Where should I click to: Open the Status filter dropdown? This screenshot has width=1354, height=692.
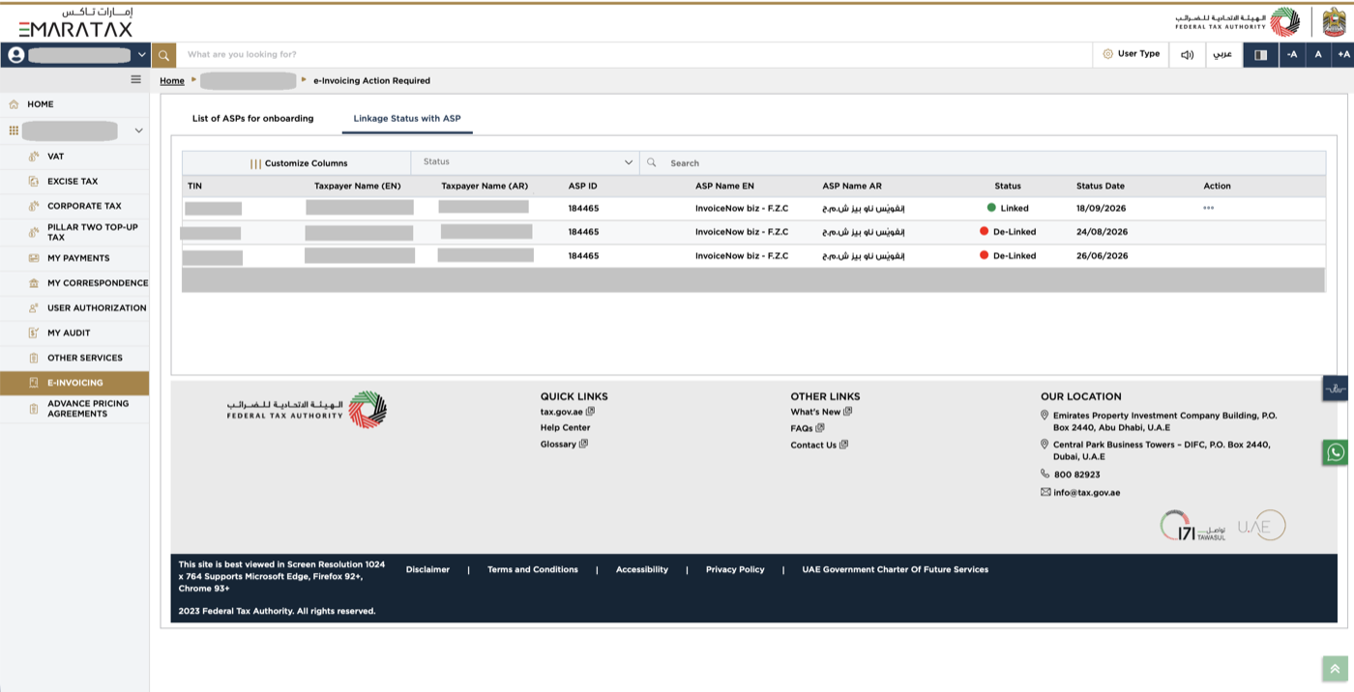[525, 162]
